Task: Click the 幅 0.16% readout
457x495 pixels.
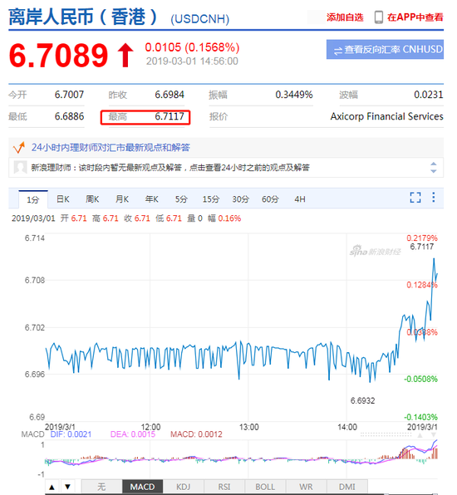Action: click(x=224, y=218)
